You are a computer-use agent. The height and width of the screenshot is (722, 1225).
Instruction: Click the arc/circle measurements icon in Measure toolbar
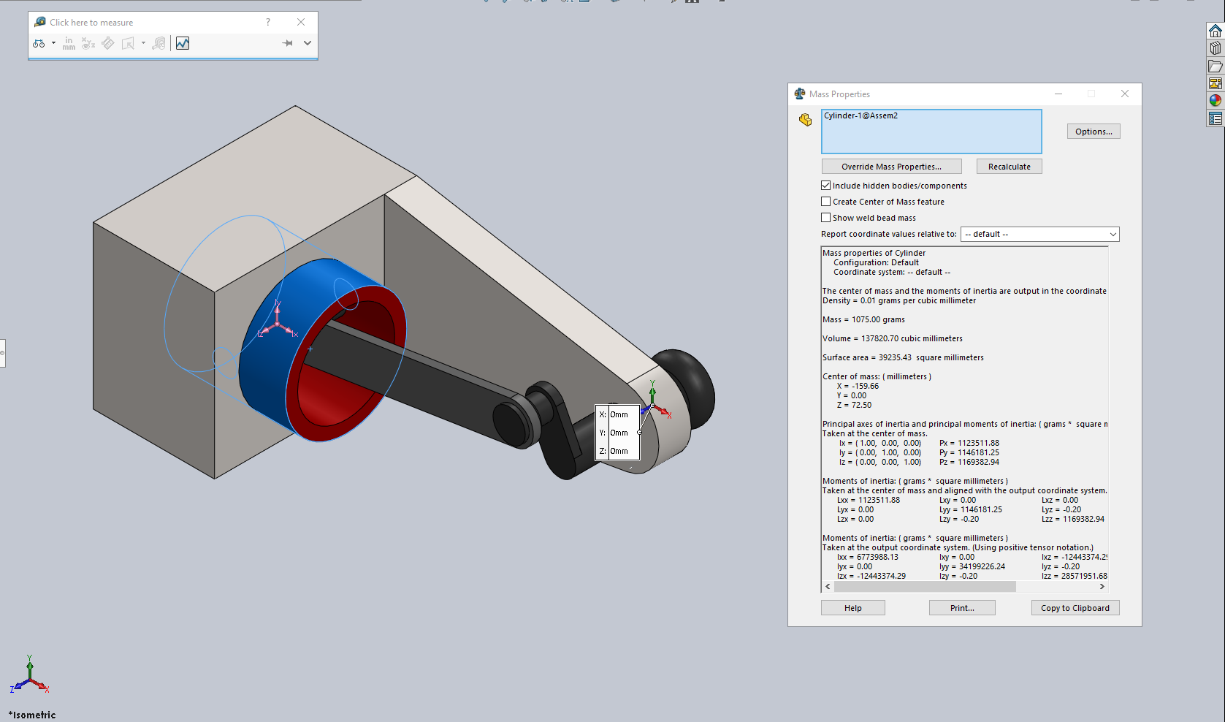[39, 44]
